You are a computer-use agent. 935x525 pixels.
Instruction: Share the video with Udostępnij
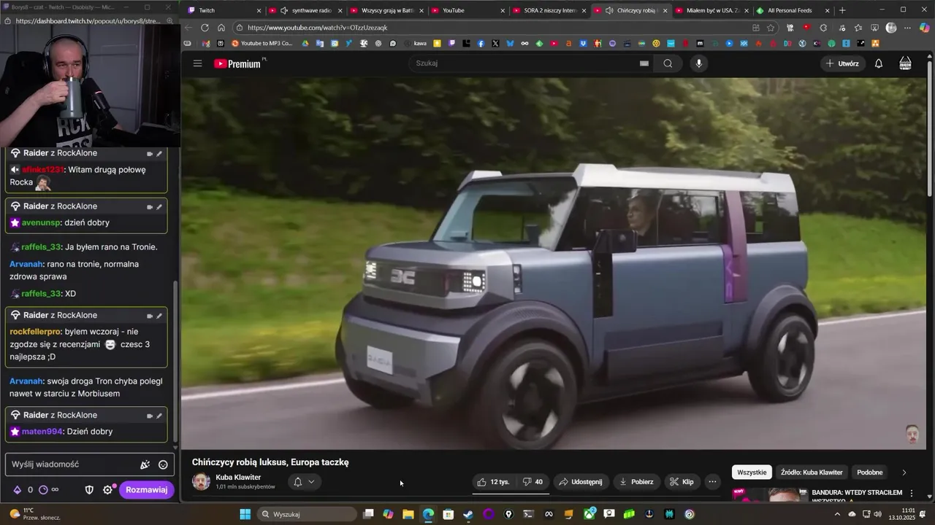[x=581, y=482]
